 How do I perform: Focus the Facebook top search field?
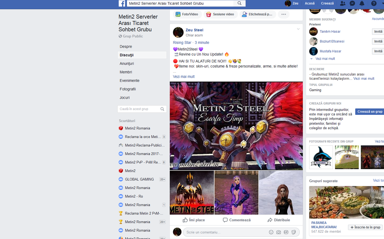180,3
